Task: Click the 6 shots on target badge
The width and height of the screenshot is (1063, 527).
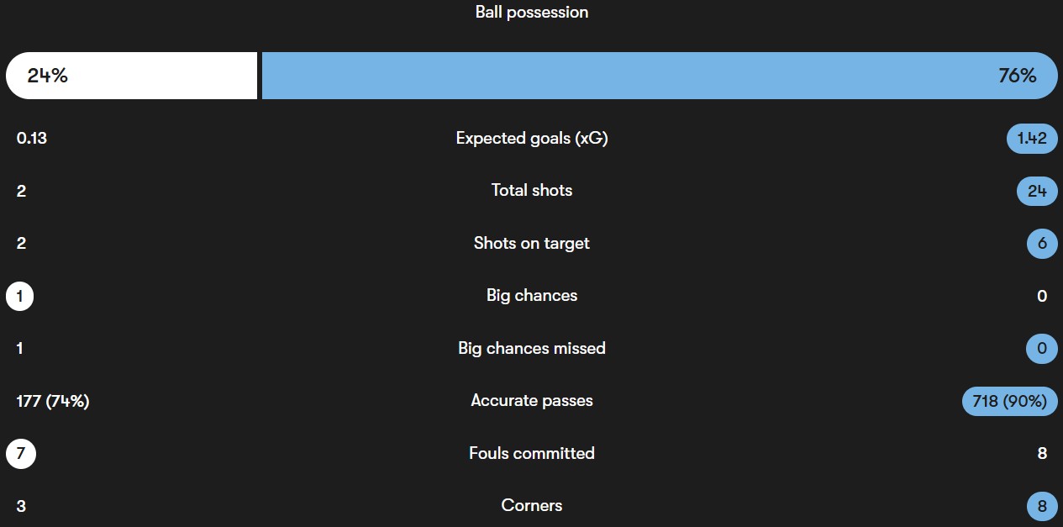Action: 1042,244
